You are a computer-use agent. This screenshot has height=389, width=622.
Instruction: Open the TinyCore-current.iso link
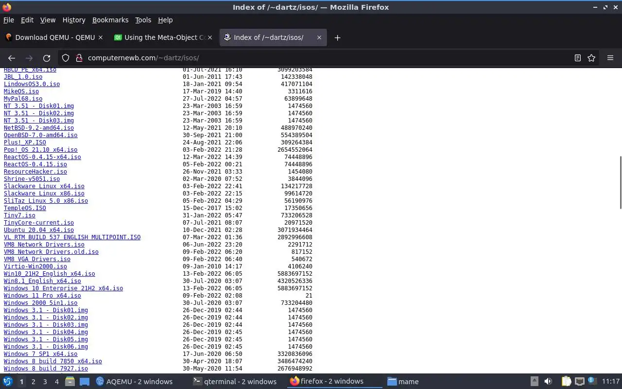39,223
